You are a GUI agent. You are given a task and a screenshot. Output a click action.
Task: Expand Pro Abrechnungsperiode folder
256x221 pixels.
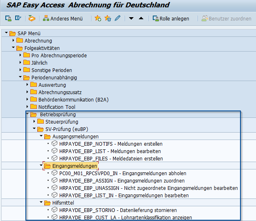[x=20, y=55]
